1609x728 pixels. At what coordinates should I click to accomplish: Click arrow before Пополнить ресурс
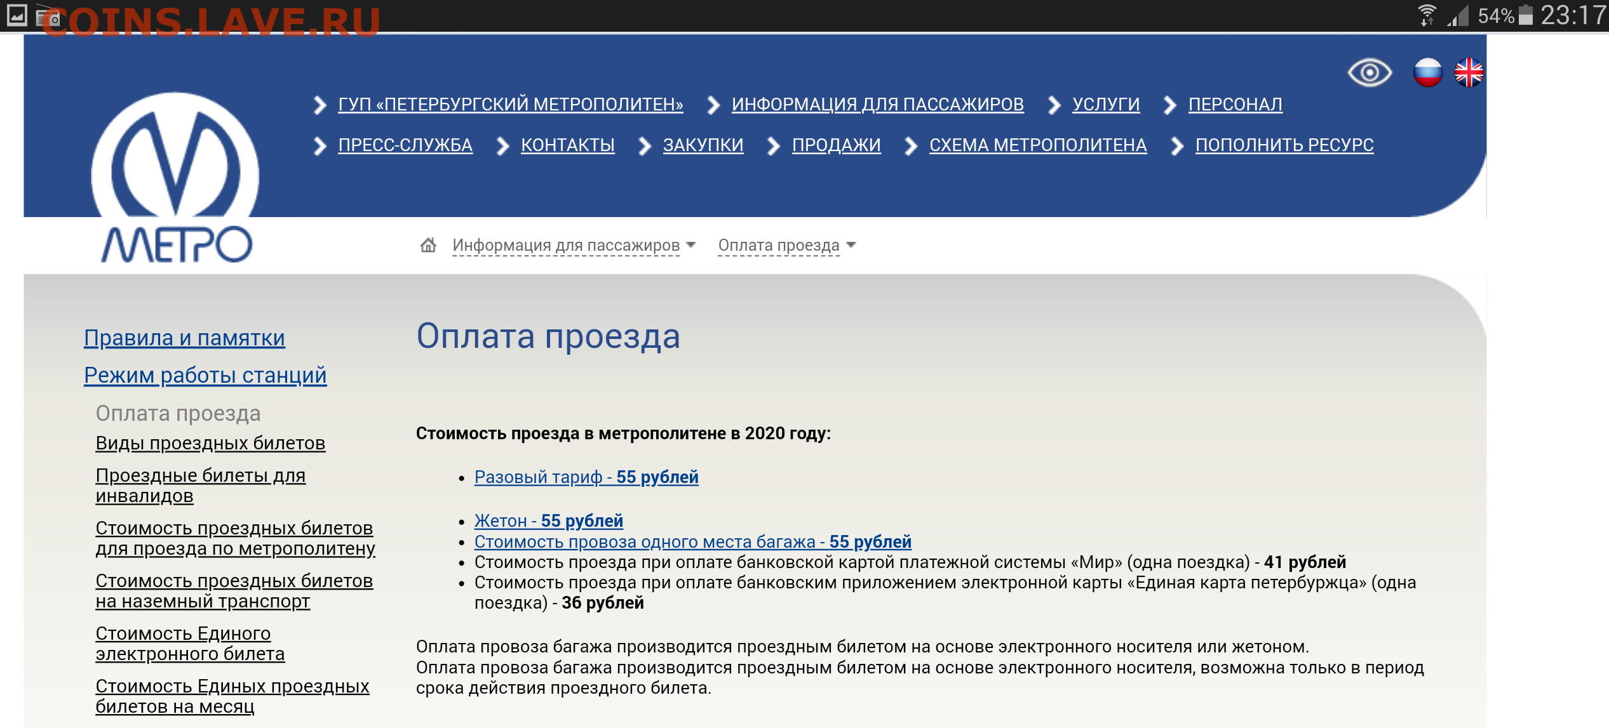tap(1176, 147)
